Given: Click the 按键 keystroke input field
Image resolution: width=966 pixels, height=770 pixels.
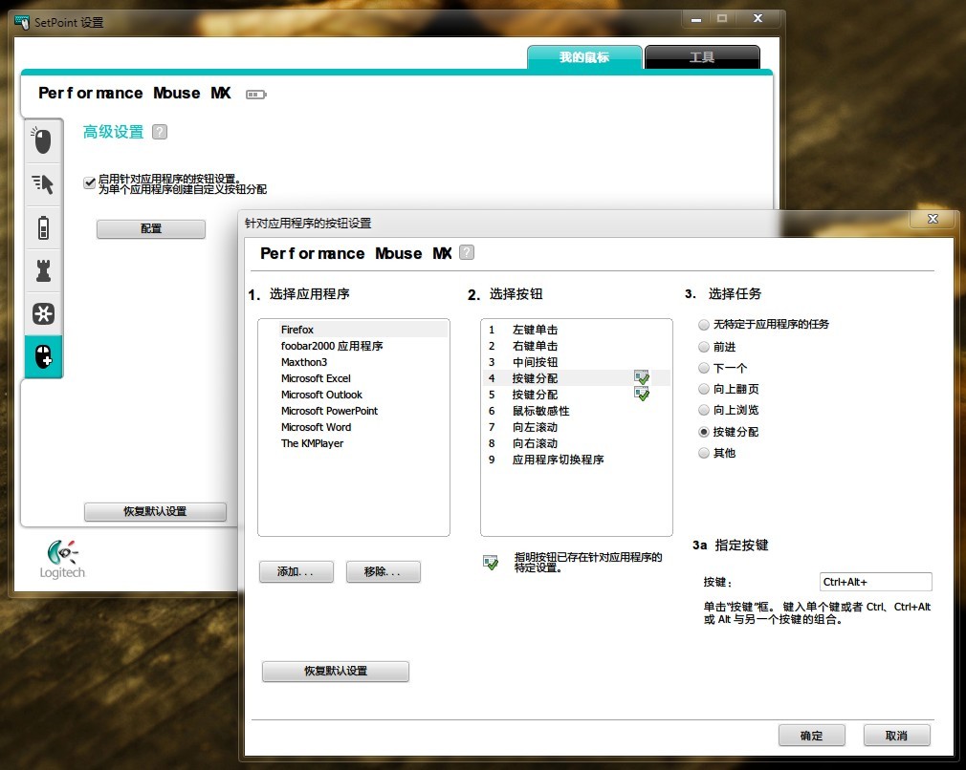Looking at the screenshot, I should 875,582.
